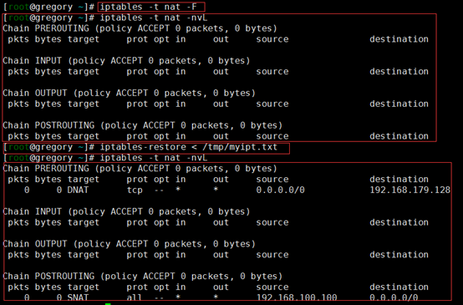Click the 'tcp' protocol value

tap(135, 191)
